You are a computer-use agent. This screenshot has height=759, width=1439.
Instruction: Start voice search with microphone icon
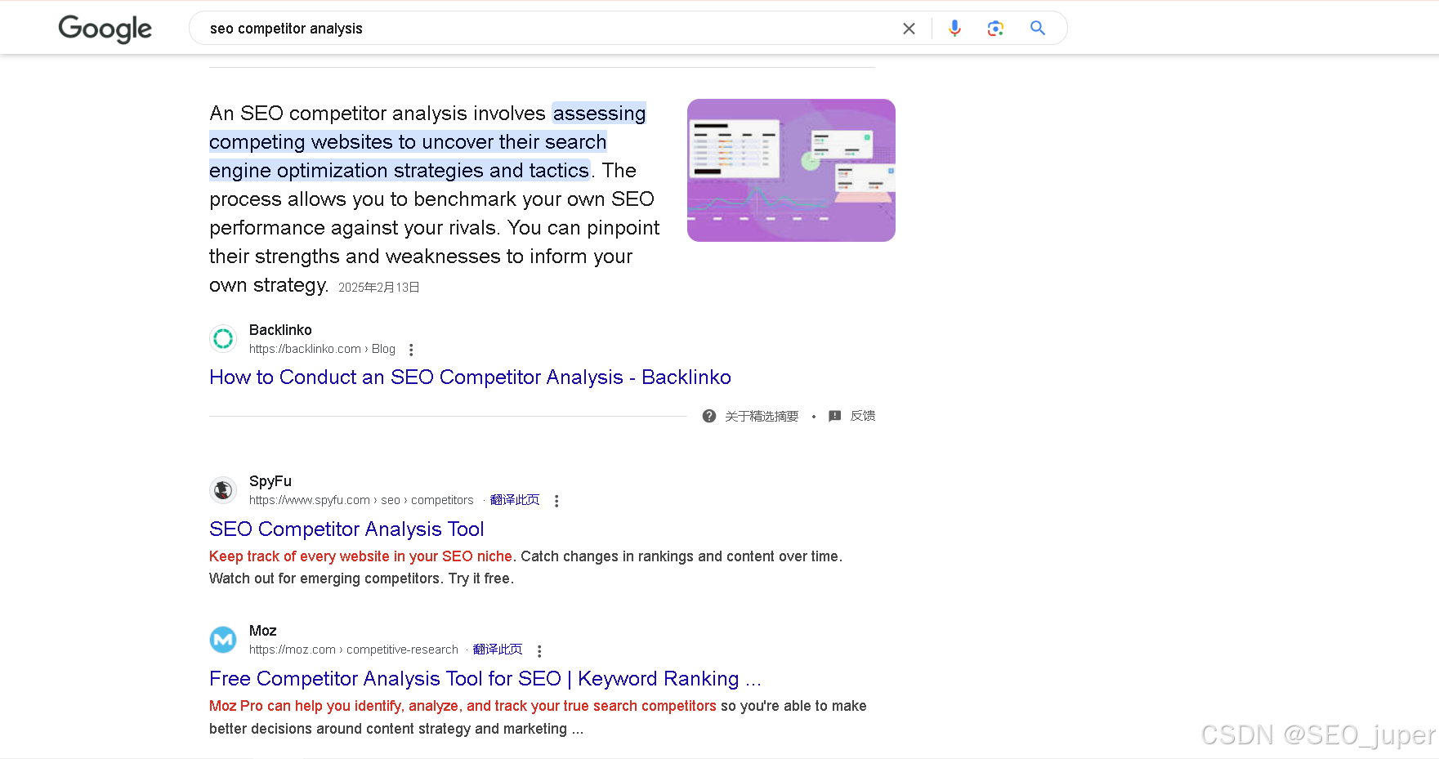pos(954,29)
